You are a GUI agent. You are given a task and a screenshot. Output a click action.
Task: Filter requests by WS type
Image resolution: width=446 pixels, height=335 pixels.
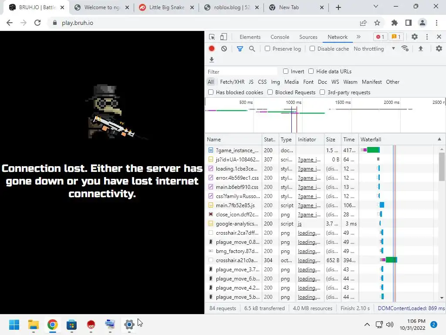[x=335, y=82]
